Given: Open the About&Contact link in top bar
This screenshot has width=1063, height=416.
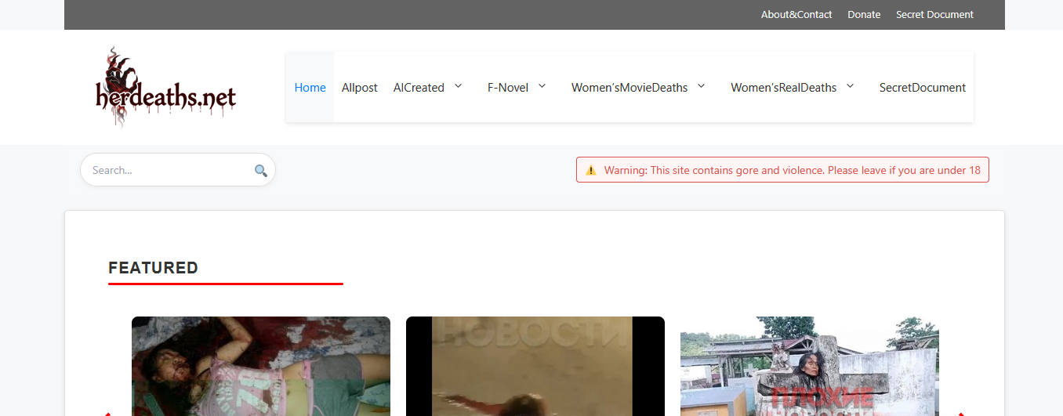Looking at the screenshot, I should pyautogui.click(x=796, y=15).
